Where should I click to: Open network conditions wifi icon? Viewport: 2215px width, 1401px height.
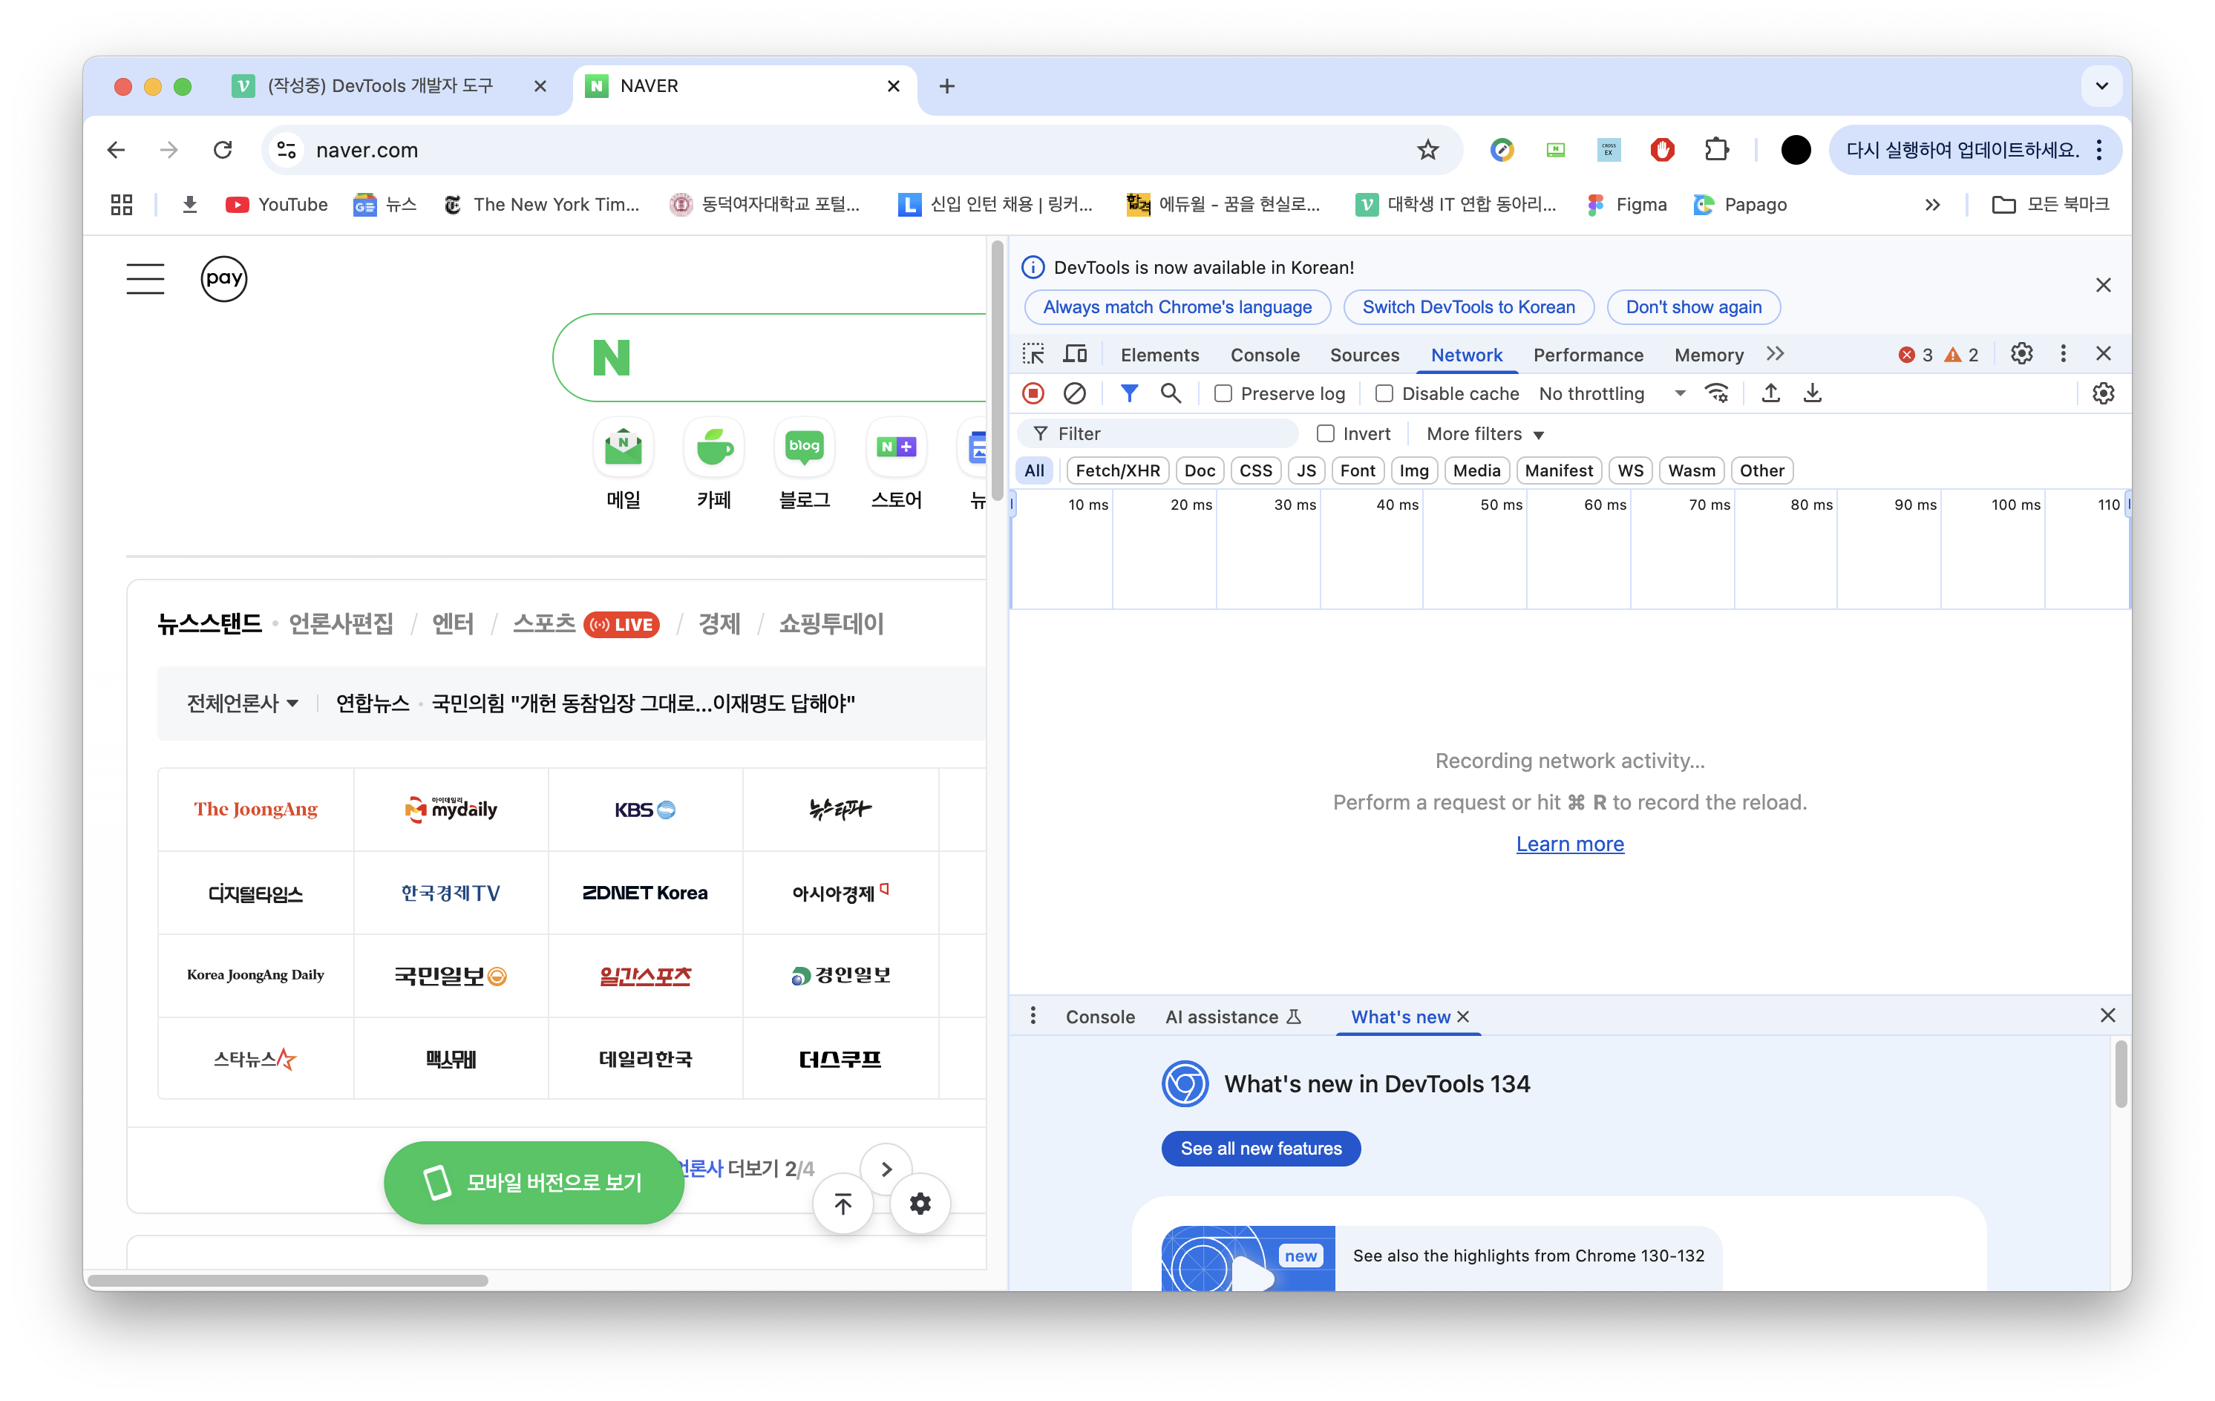pyautogui.click(x=1716, y=393)
